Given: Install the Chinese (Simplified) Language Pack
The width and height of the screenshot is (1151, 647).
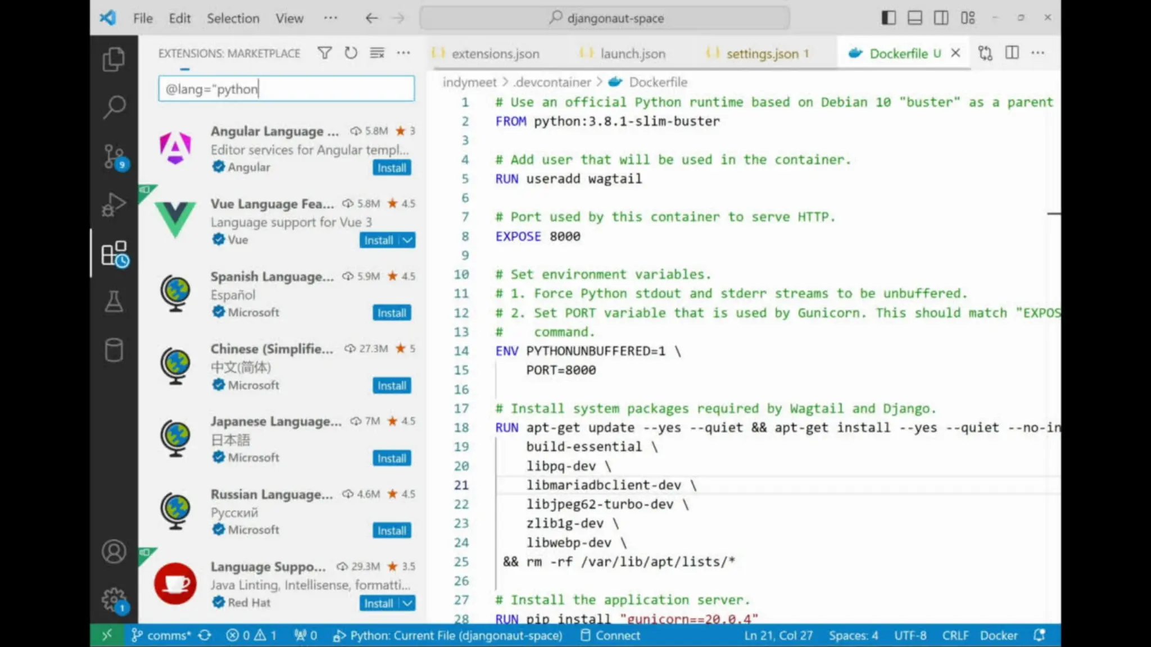Looking at the screenshot, I should click(x=392, y=386).
